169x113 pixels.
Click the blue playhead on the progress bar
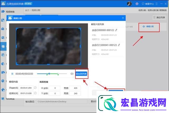click(x=49, y=74)
